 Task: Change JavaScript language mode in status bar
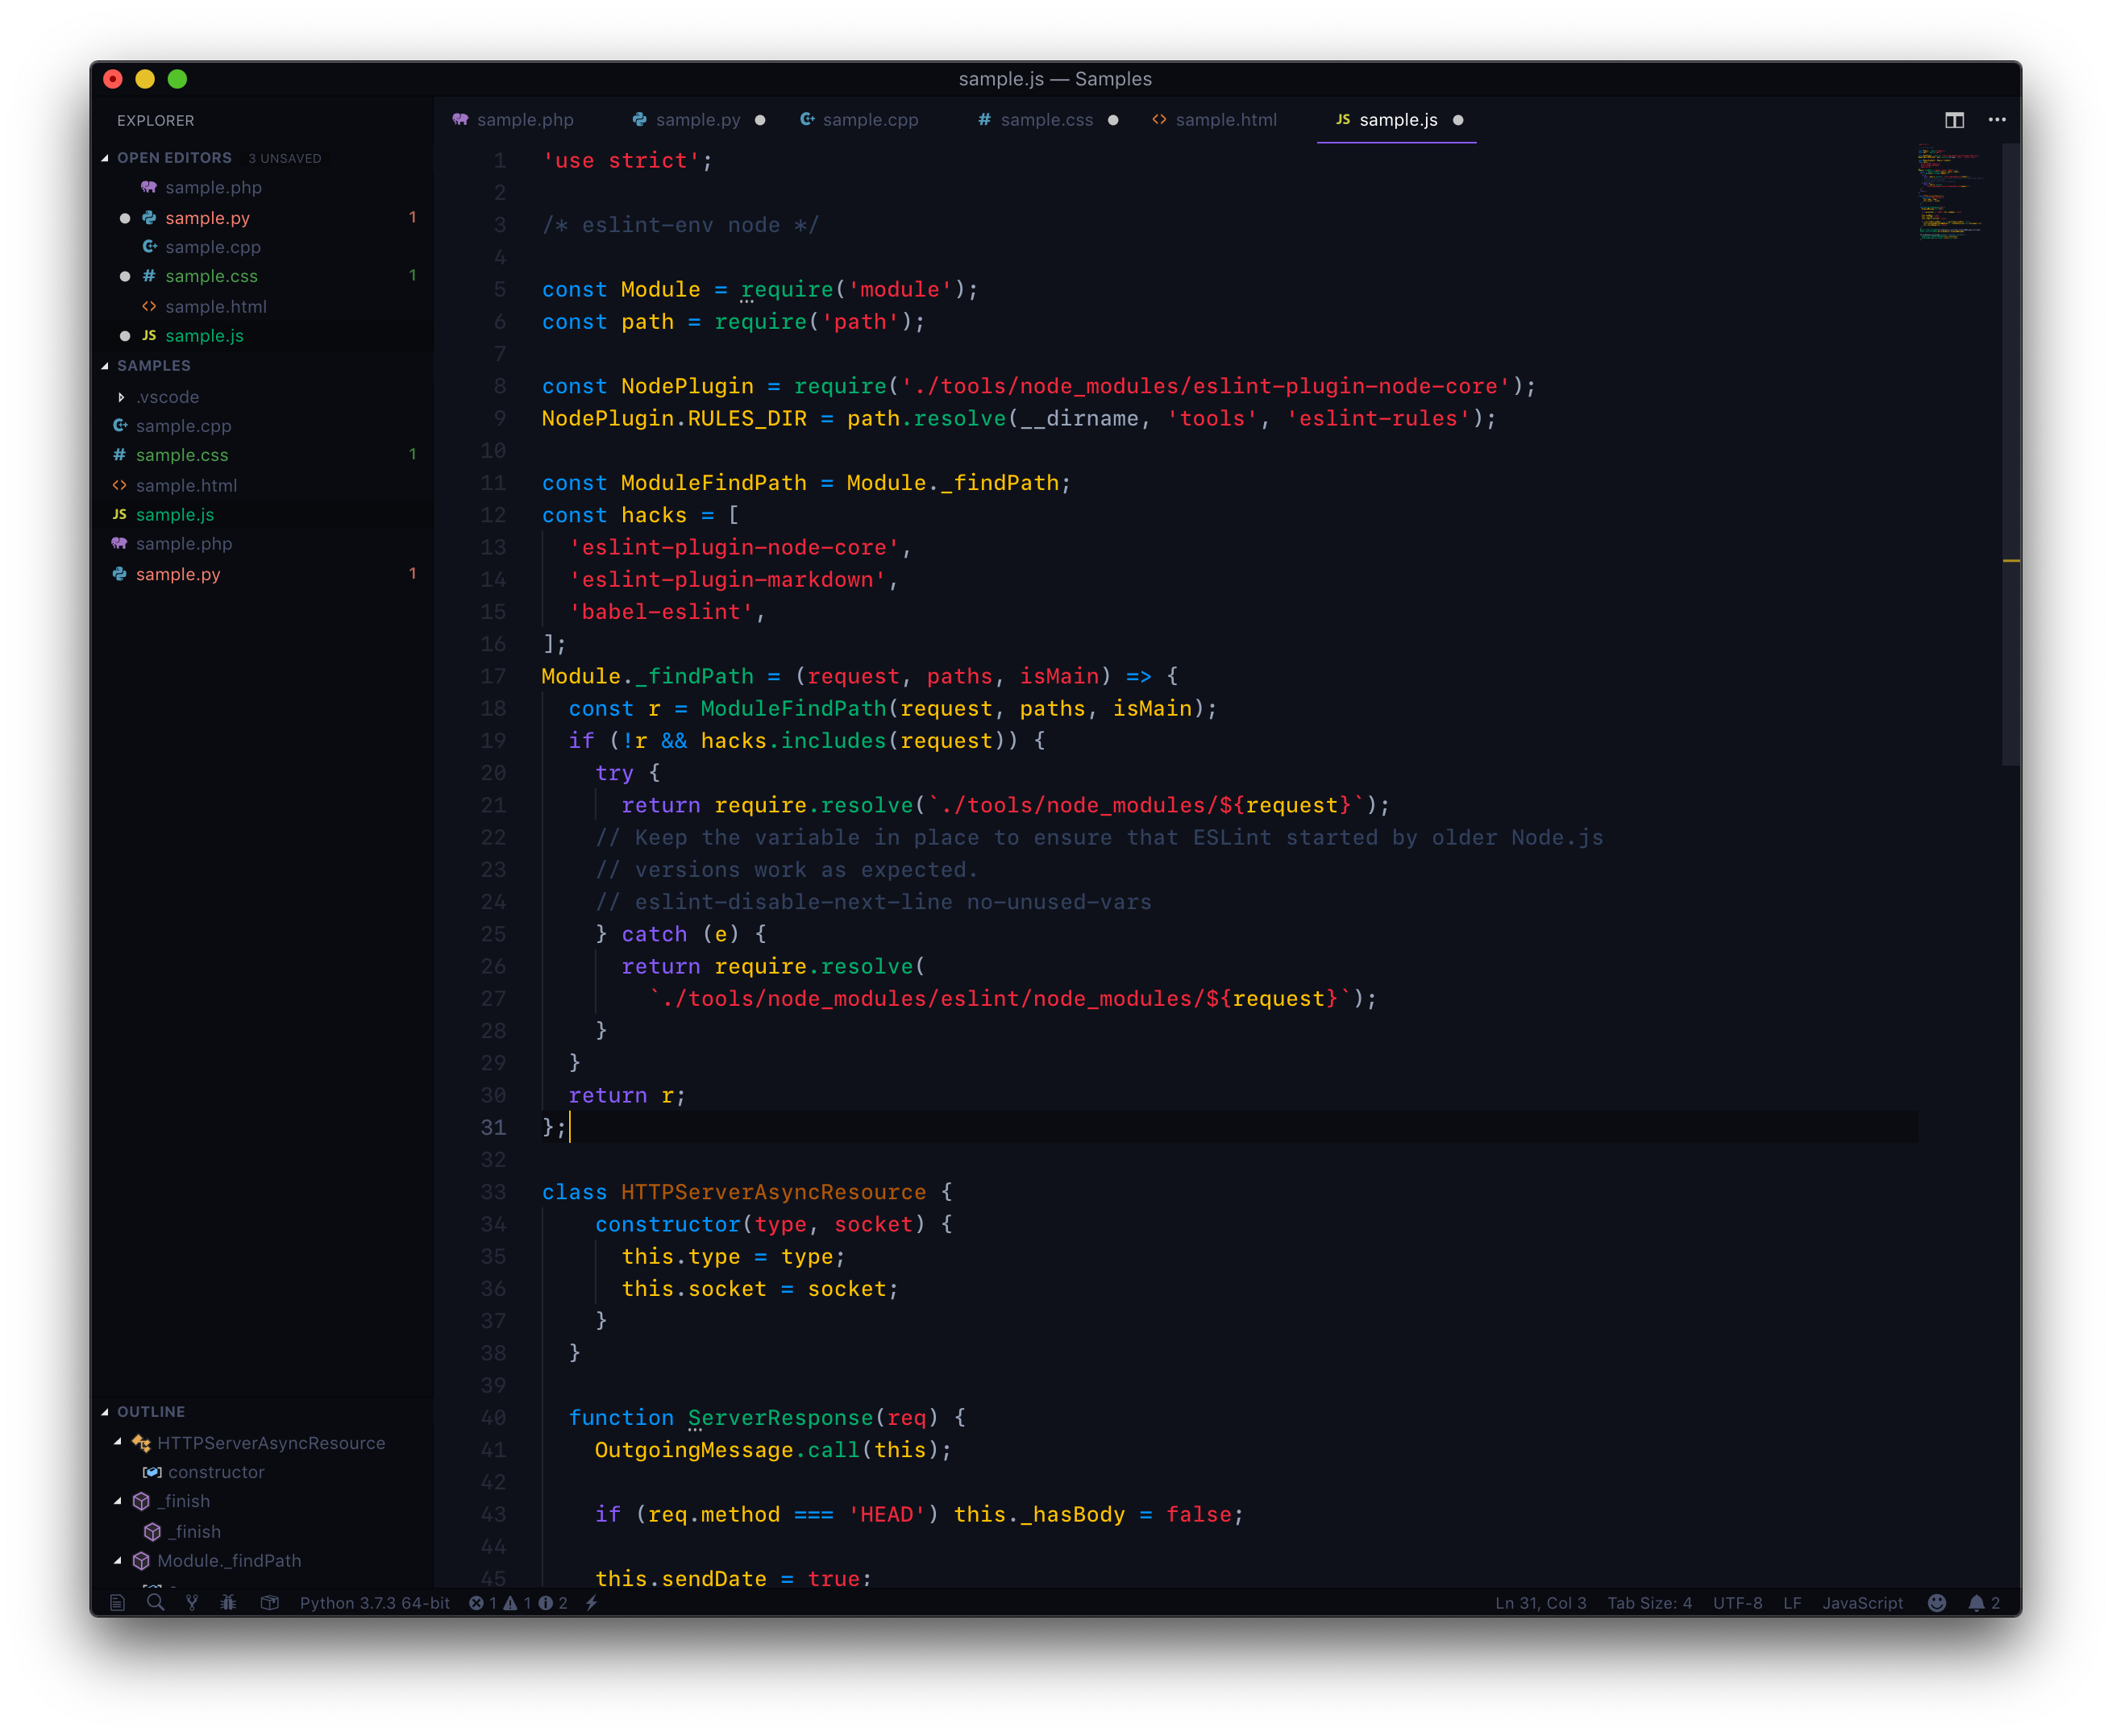1862,1603
